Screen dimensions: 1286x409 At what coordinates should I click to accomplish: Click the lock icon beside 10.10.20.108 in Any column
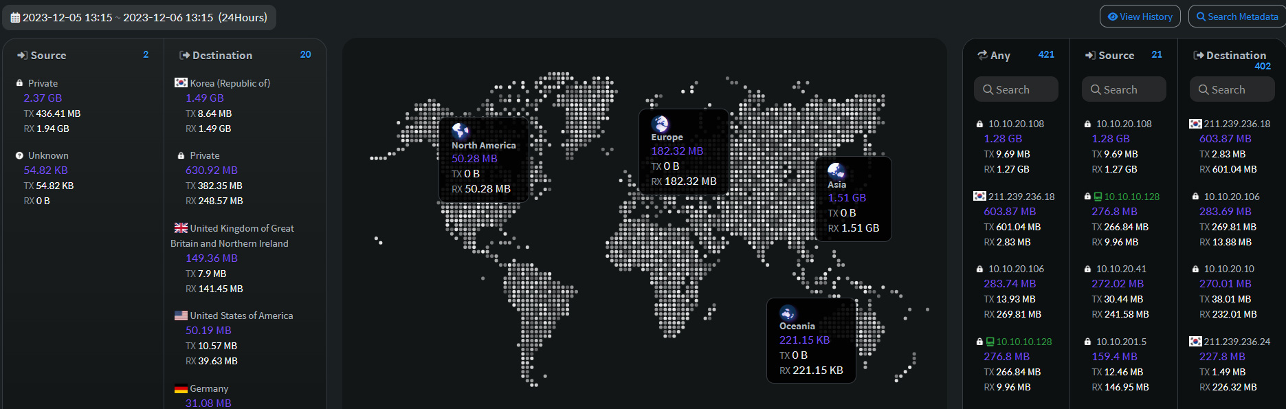(x=979, y=124)
